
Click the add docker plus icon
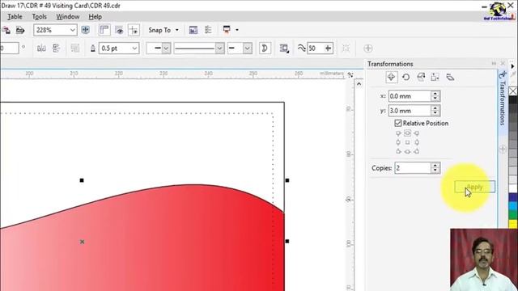pos(503,149)
